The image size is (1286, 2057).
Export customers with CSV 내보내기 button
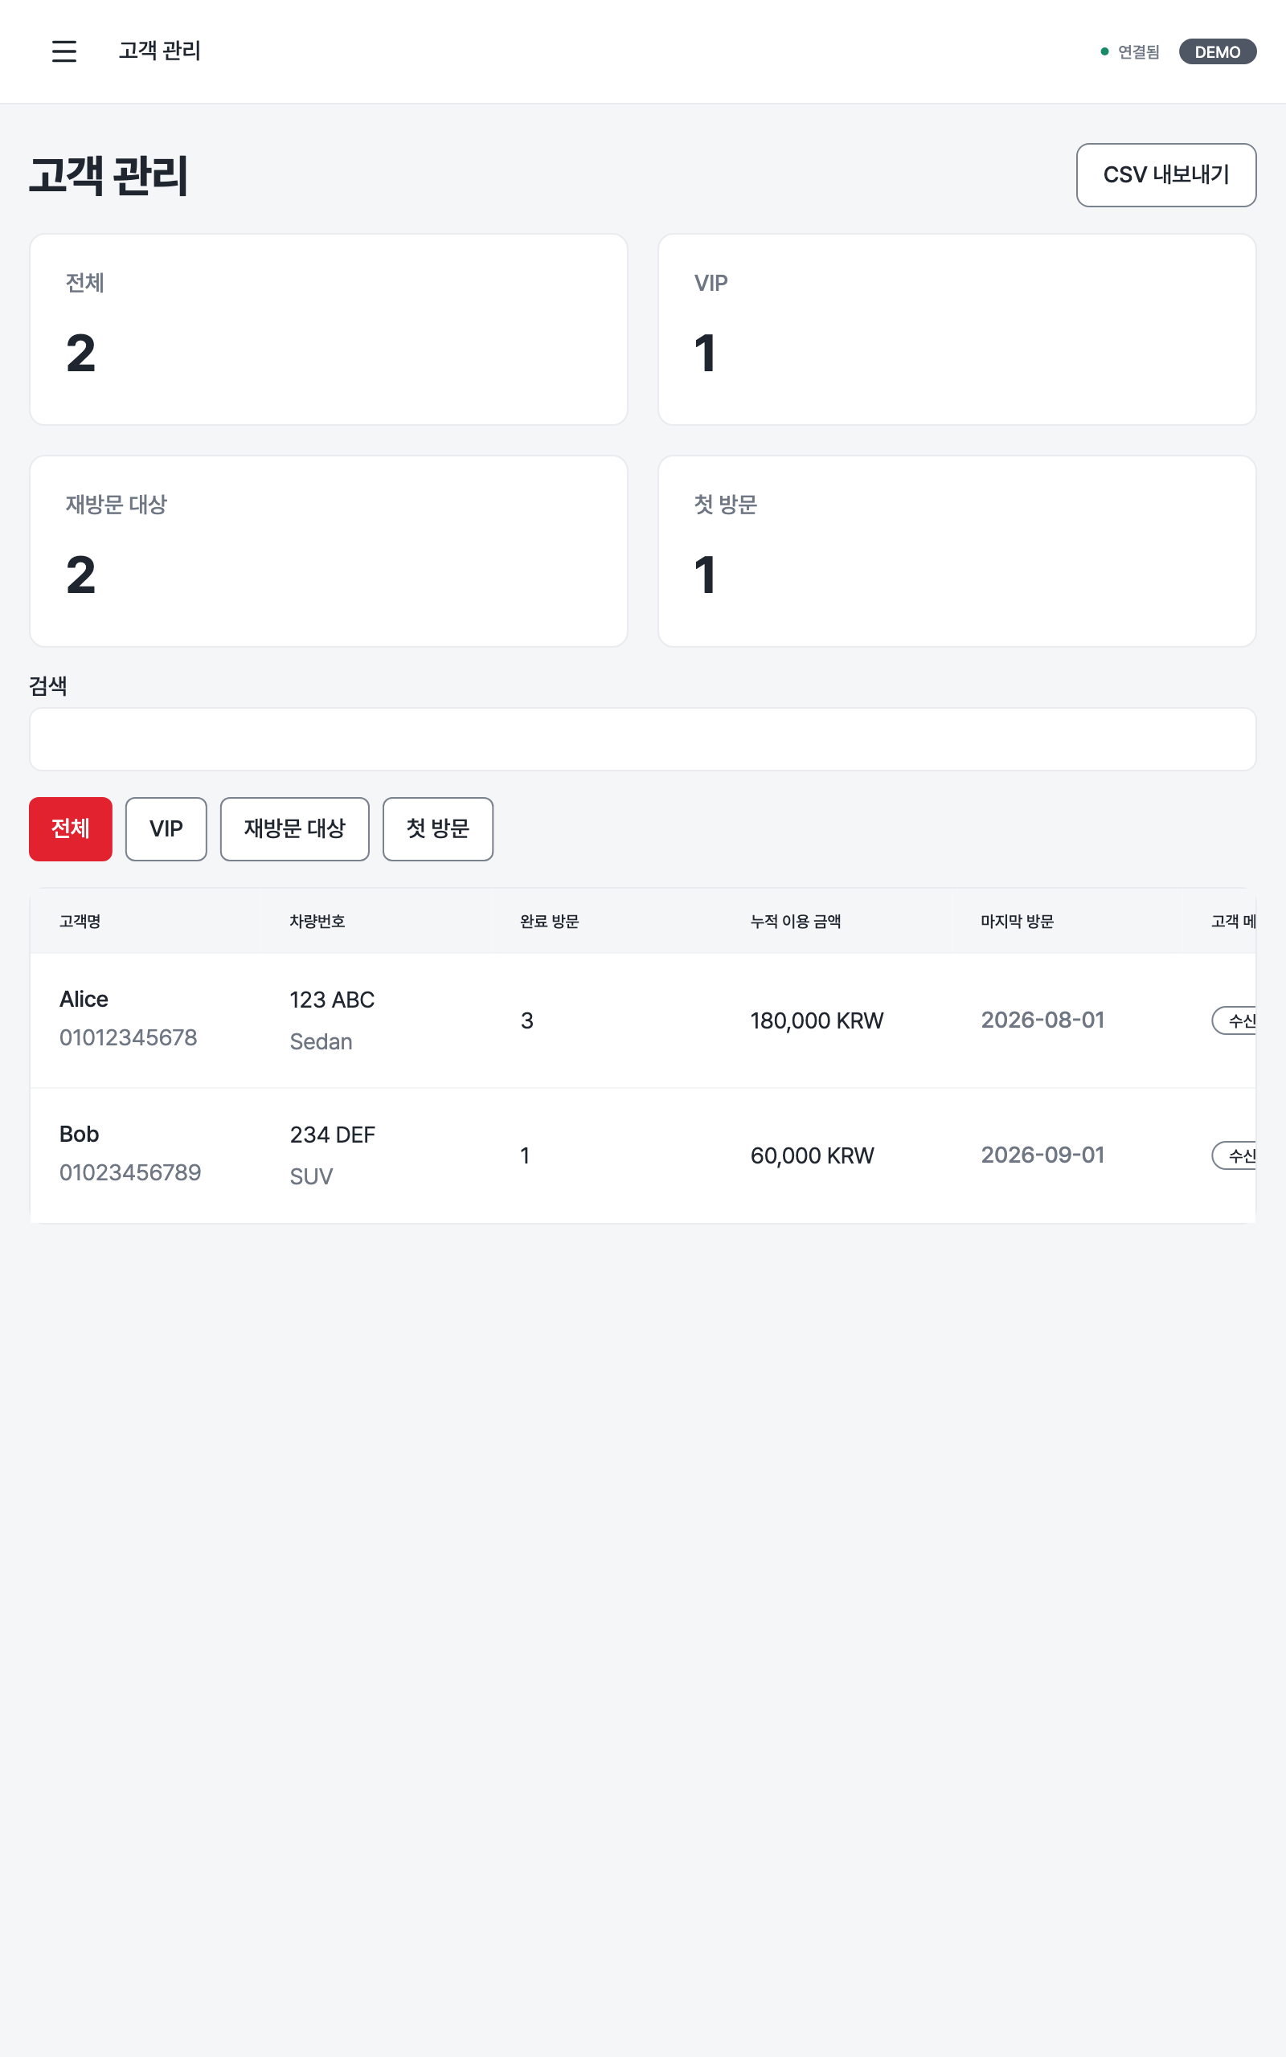click(x=1166, y=175)
